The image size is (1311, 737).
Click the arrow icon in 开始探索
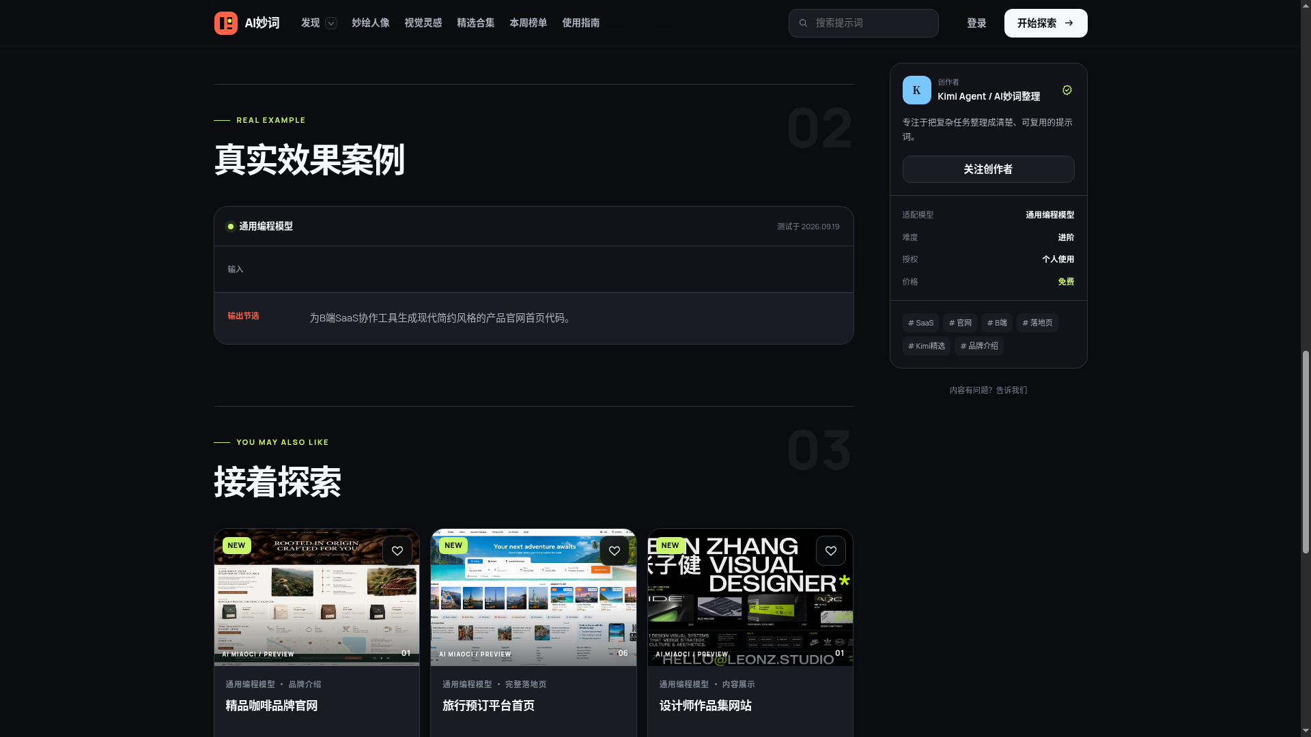[1069, 23]
